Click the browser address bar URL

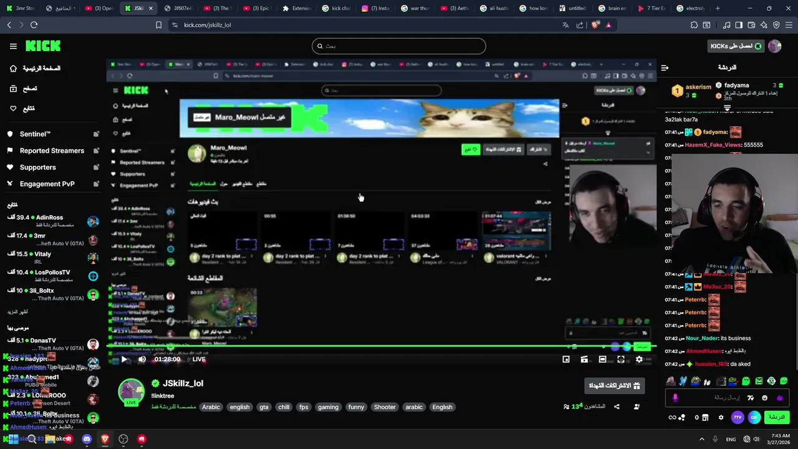[x=207, y=25]
